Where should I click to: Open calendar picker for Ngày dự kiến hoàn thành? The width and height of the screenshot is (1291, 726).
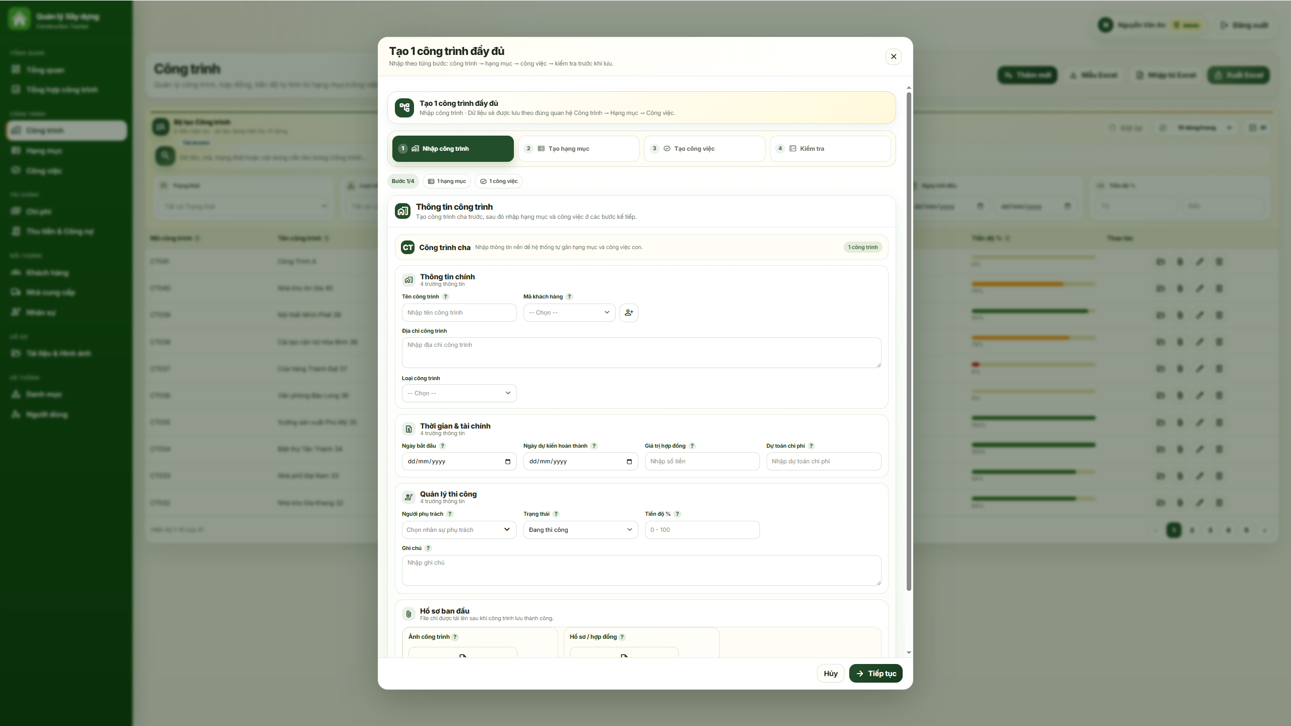629,461
